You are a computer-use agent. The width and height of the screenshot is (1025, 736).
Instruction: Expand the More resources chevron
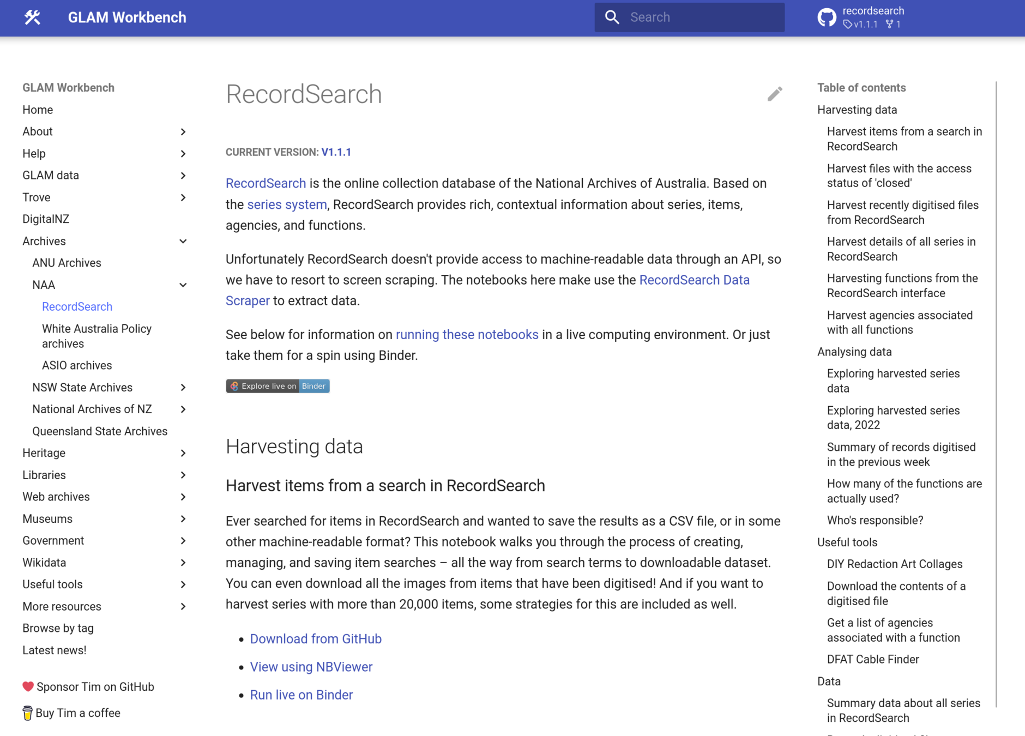tap(183, 606)
